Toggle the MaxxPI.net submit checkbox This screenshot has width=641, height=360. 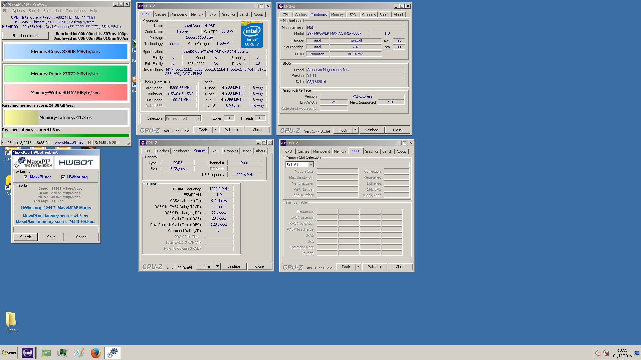click(26, 177)
